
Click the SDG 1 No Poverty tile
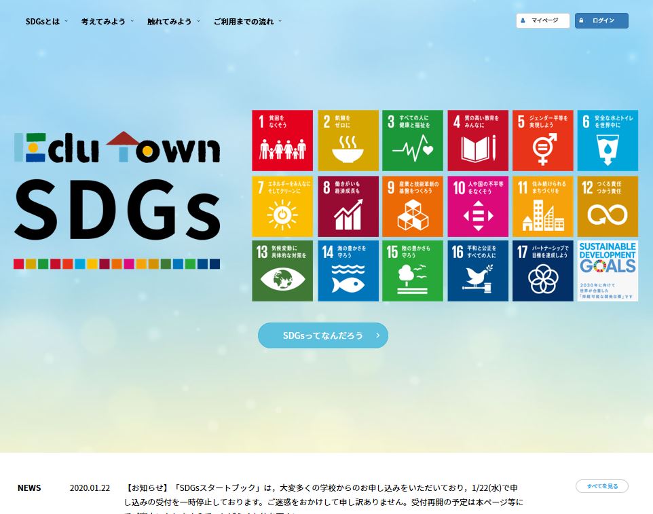(282, 141)
